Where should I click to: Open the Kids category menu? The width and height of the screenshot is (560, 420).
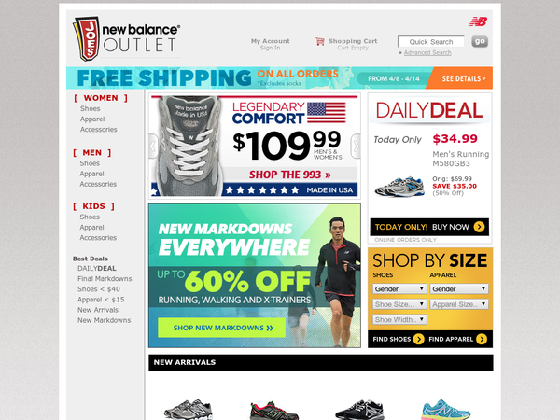93,206
